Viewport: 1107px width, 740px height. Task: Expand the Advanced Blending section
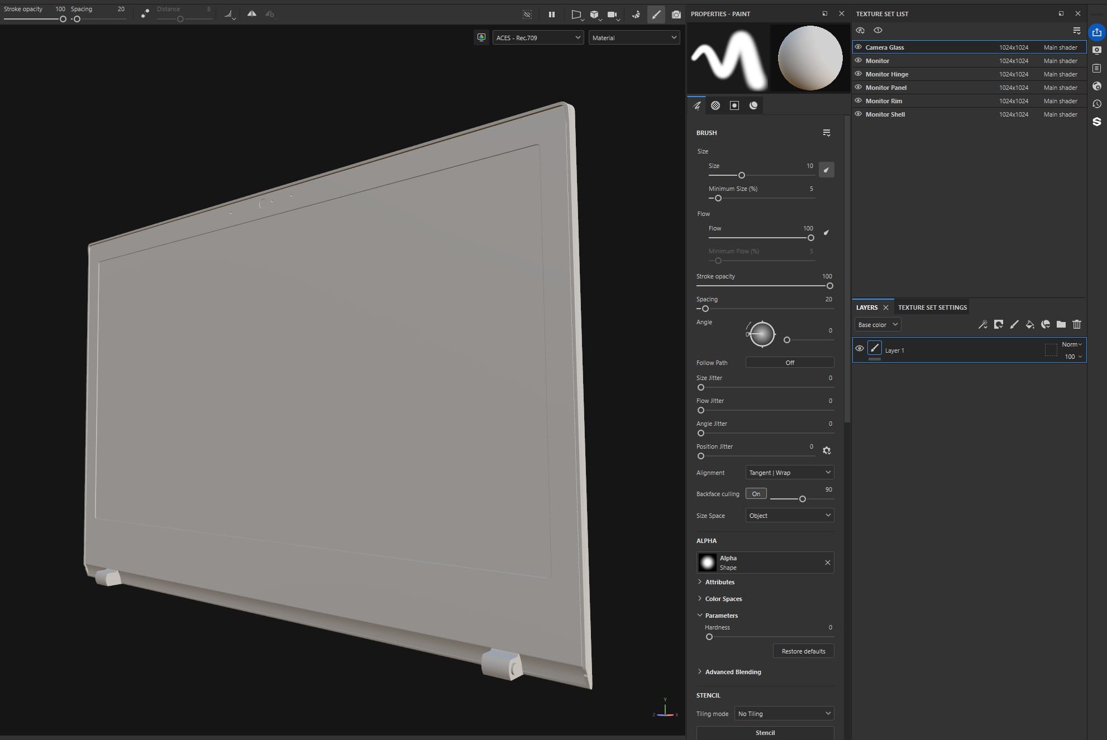pyautogui.click(x=732, y=672)
